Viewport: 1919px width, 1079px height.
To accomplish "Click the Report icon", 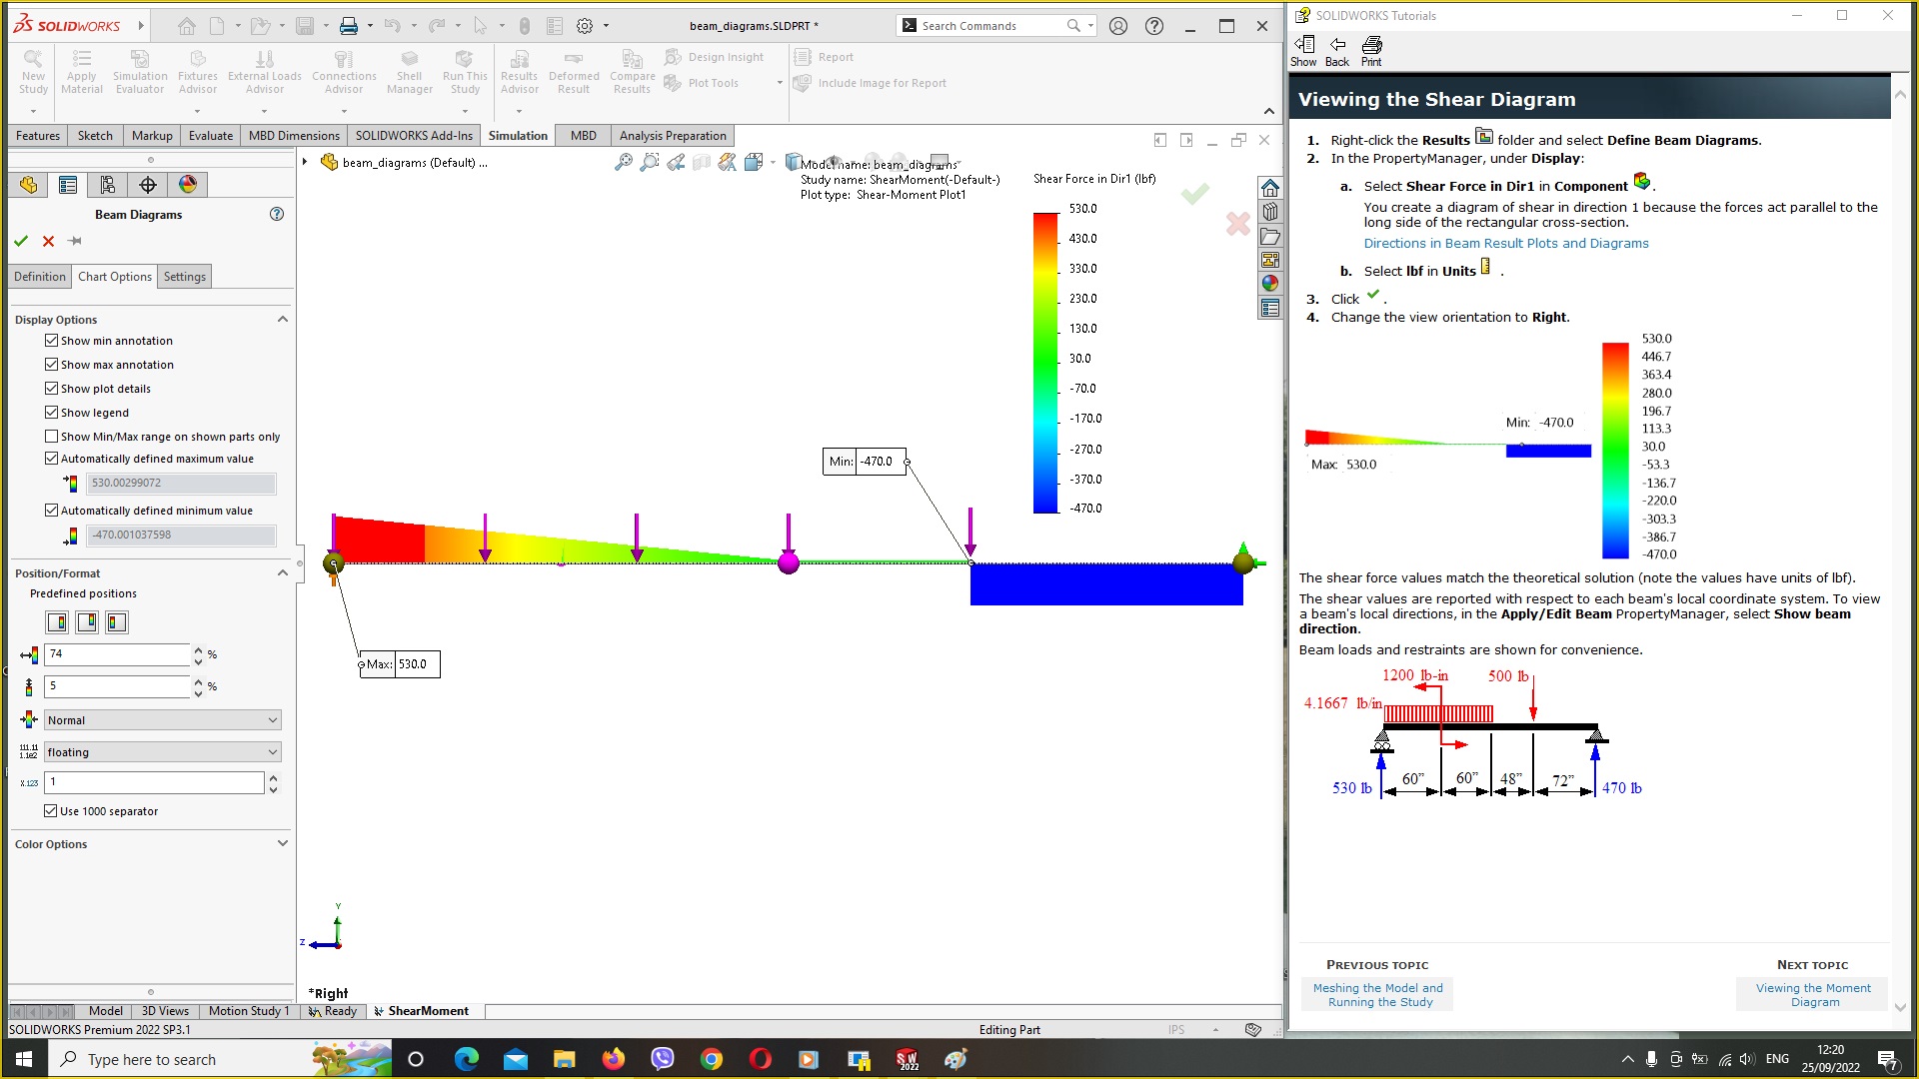I will (824, 57).
